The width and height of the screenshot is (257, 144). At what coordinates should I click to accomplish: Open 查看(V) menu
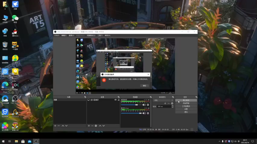pos(71,36)
